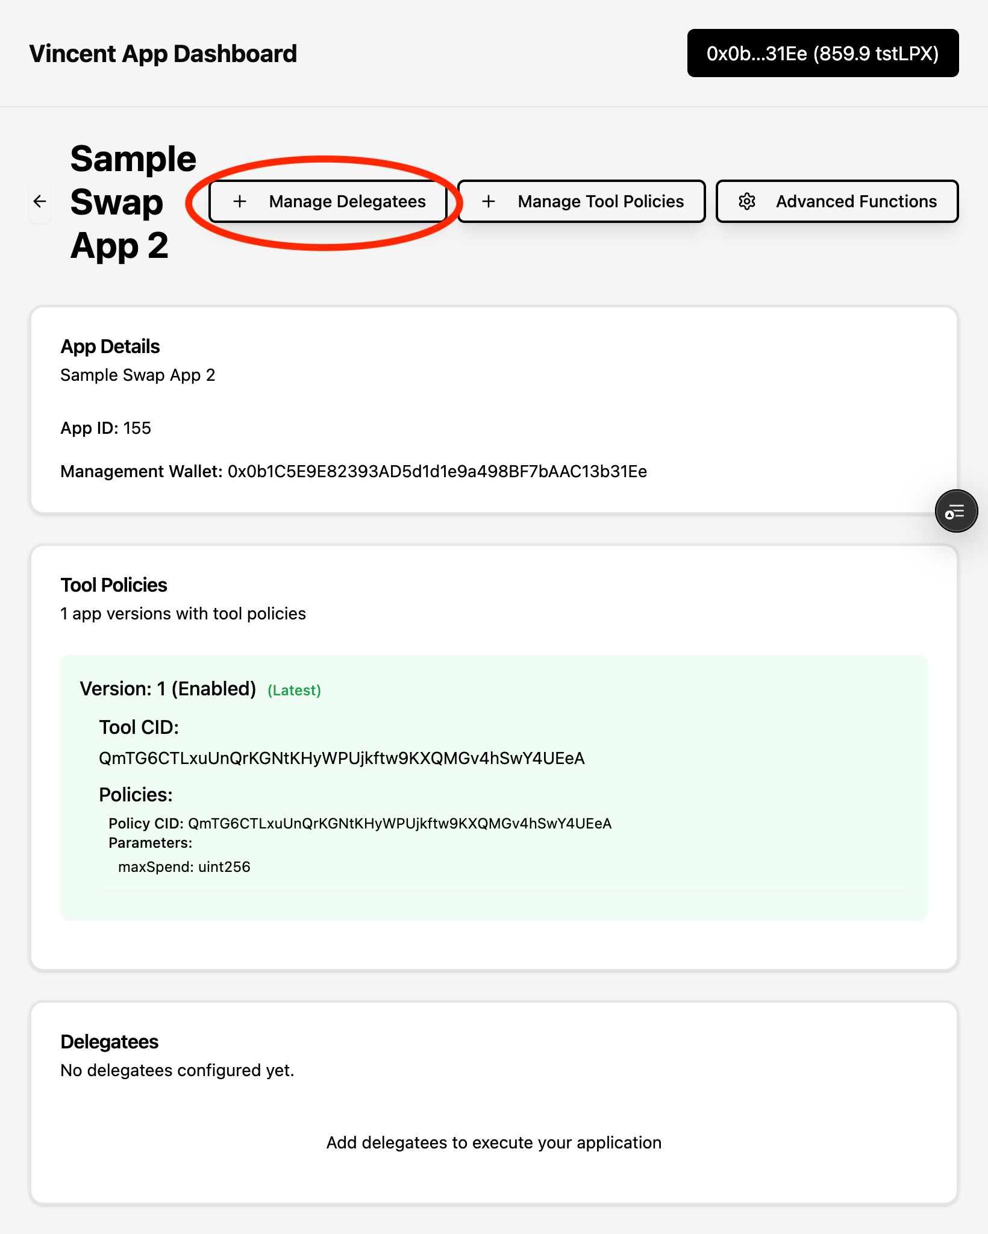The height and width of the screenshot is (1234, 988).
Task: Click '1 app versions with tool policies'
Action: click(x=183, y=613)
